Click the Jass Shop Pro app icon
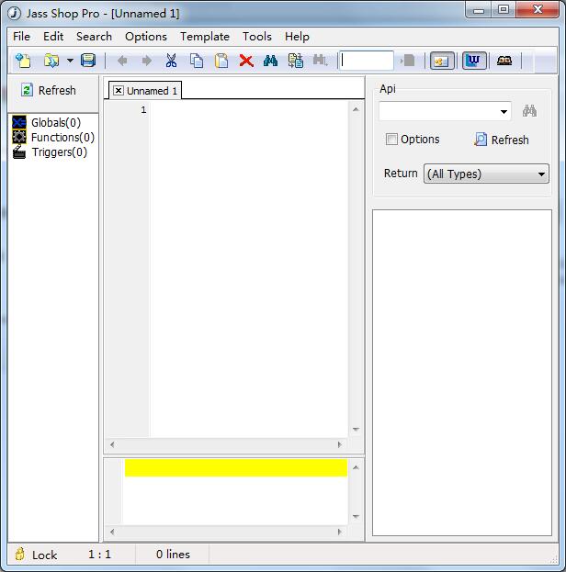The image size is (566, 572). 14,14
